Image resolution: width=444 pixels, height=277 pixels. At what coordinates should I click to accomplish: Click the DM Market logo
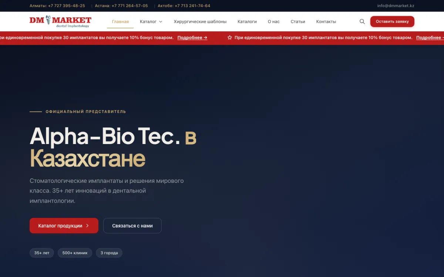pyautogui.click(x=60, y=21)
